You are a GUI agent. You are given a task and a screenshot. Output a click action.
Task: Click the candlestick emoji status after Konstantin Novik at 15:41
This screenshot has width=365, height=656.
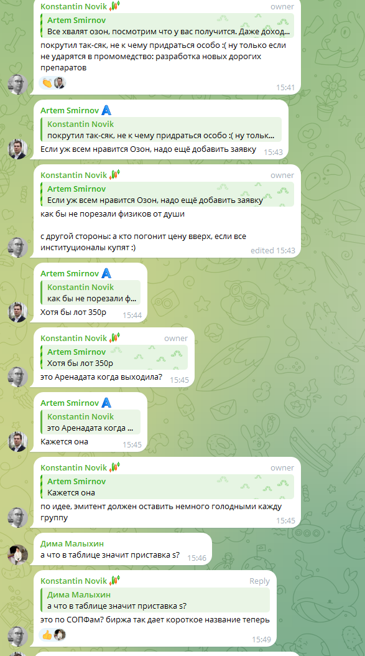point(114,6)
